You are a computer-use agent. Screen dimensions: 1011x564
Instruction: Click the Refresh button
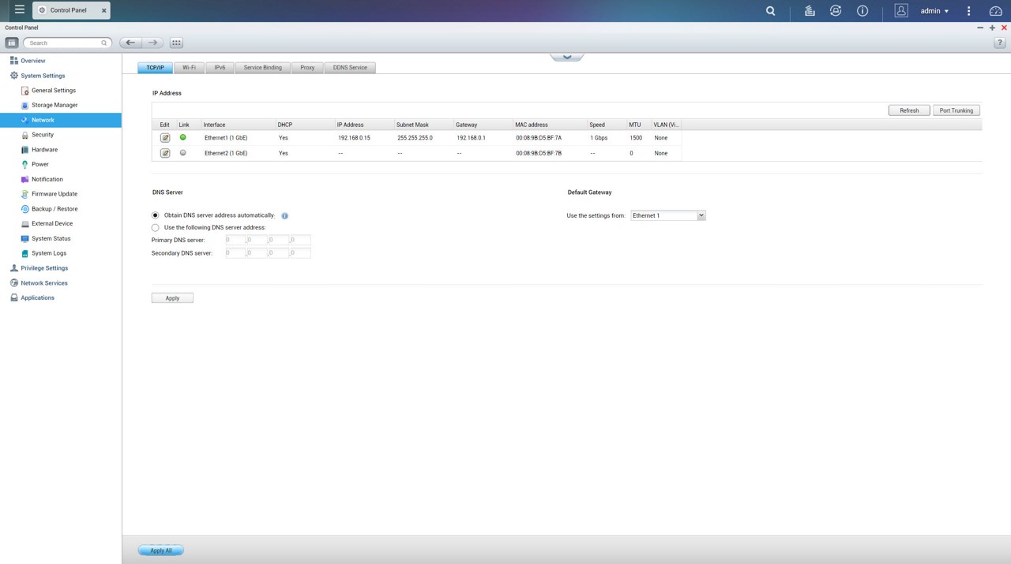pyautogui.click(x=909, y=110)
